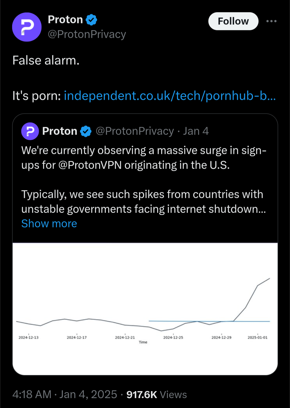Open the sign-up surge chart image
The width and height of the screenshot is (290, 408).
coord(145,308)
